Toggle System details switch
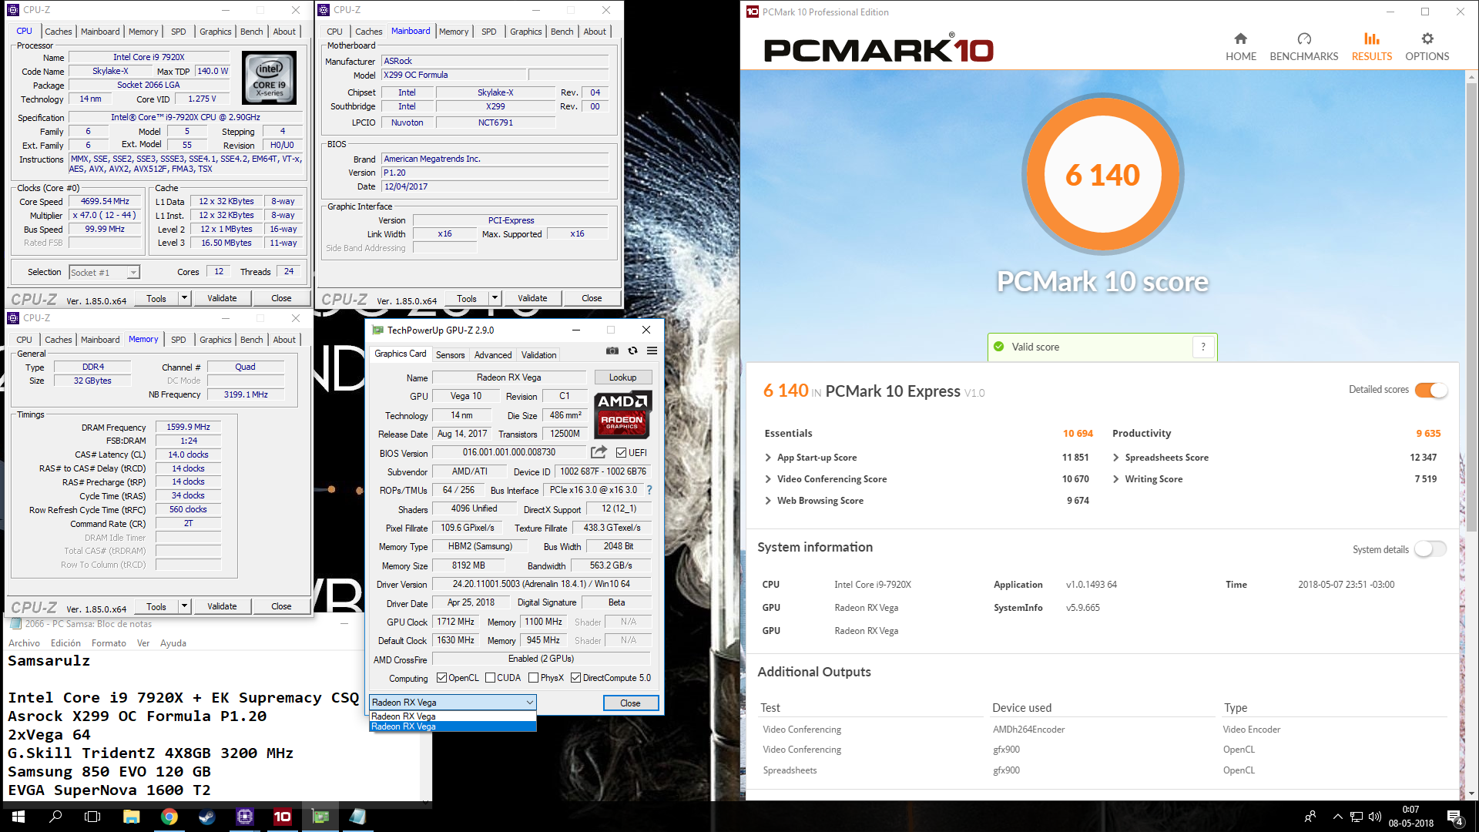1479x832 pixels. [x=1430, y=549]
